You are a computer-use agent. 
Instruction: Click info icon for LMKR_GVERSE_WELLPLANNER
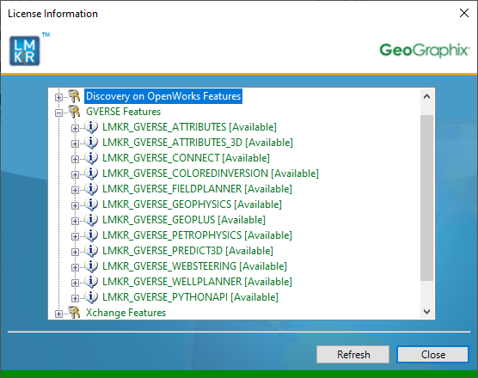[x=91, y=282]
